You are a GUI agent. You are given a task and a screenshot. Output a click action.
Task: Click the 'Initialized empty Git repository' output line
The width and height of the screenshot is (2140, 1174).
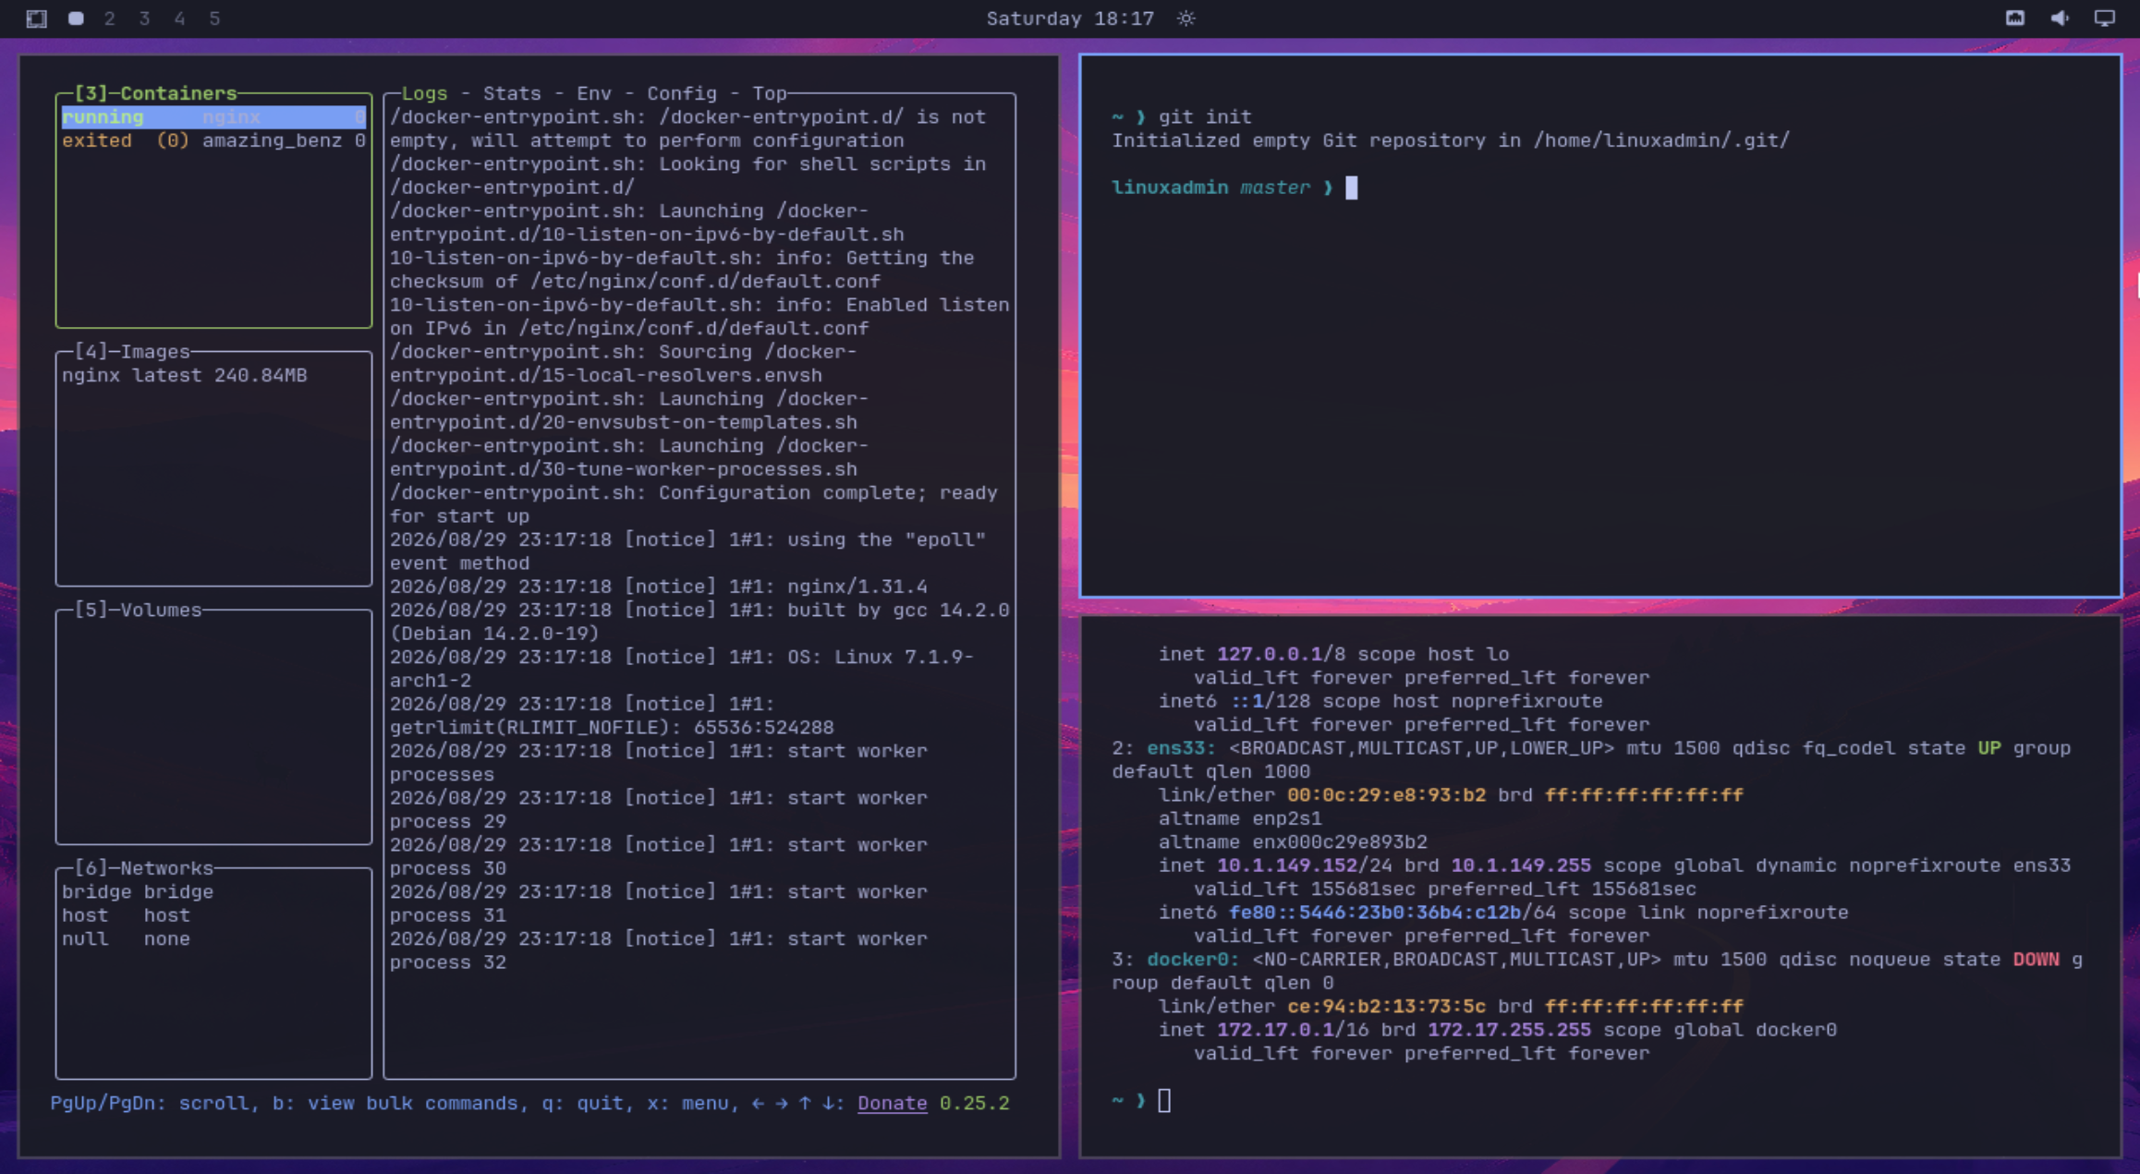pos(1451,140)
